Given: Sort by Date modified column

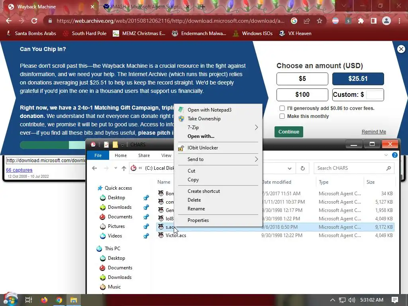Looking at the screenshot, I should 277,182.
